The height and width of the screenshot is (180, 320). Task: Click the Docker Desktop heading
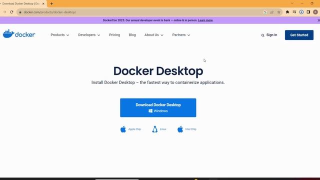158,71
